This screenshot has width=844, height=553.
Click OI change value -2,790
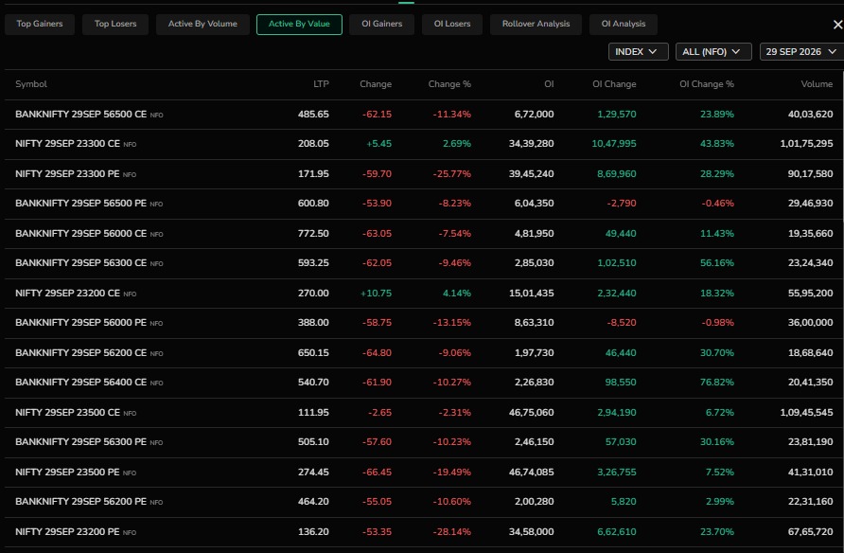622,204
